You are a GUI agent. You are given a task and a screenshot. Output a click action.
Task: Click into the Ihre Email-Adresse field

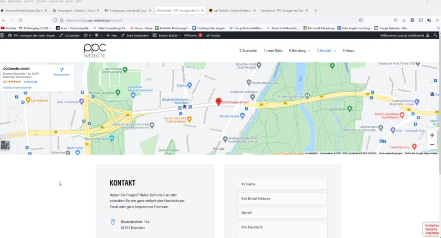(282, 198)
